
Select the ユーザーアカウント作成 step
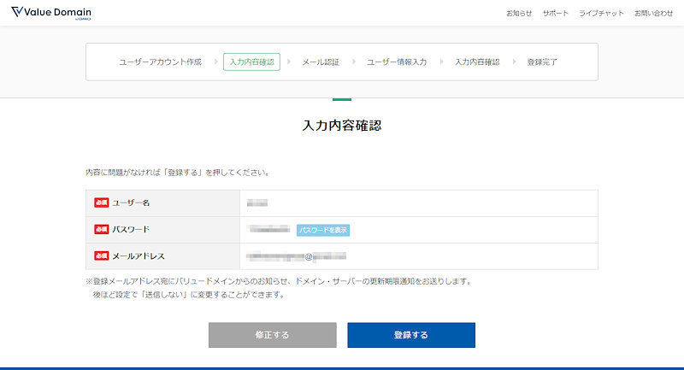(160, 62)
